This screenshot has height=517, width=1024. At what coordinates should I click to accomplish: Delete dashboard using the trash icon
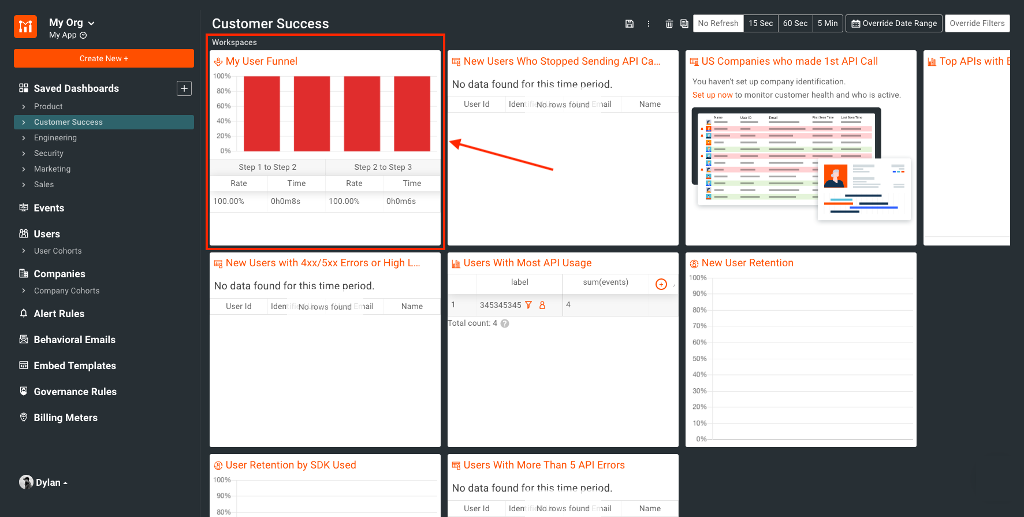pos(669,24)
